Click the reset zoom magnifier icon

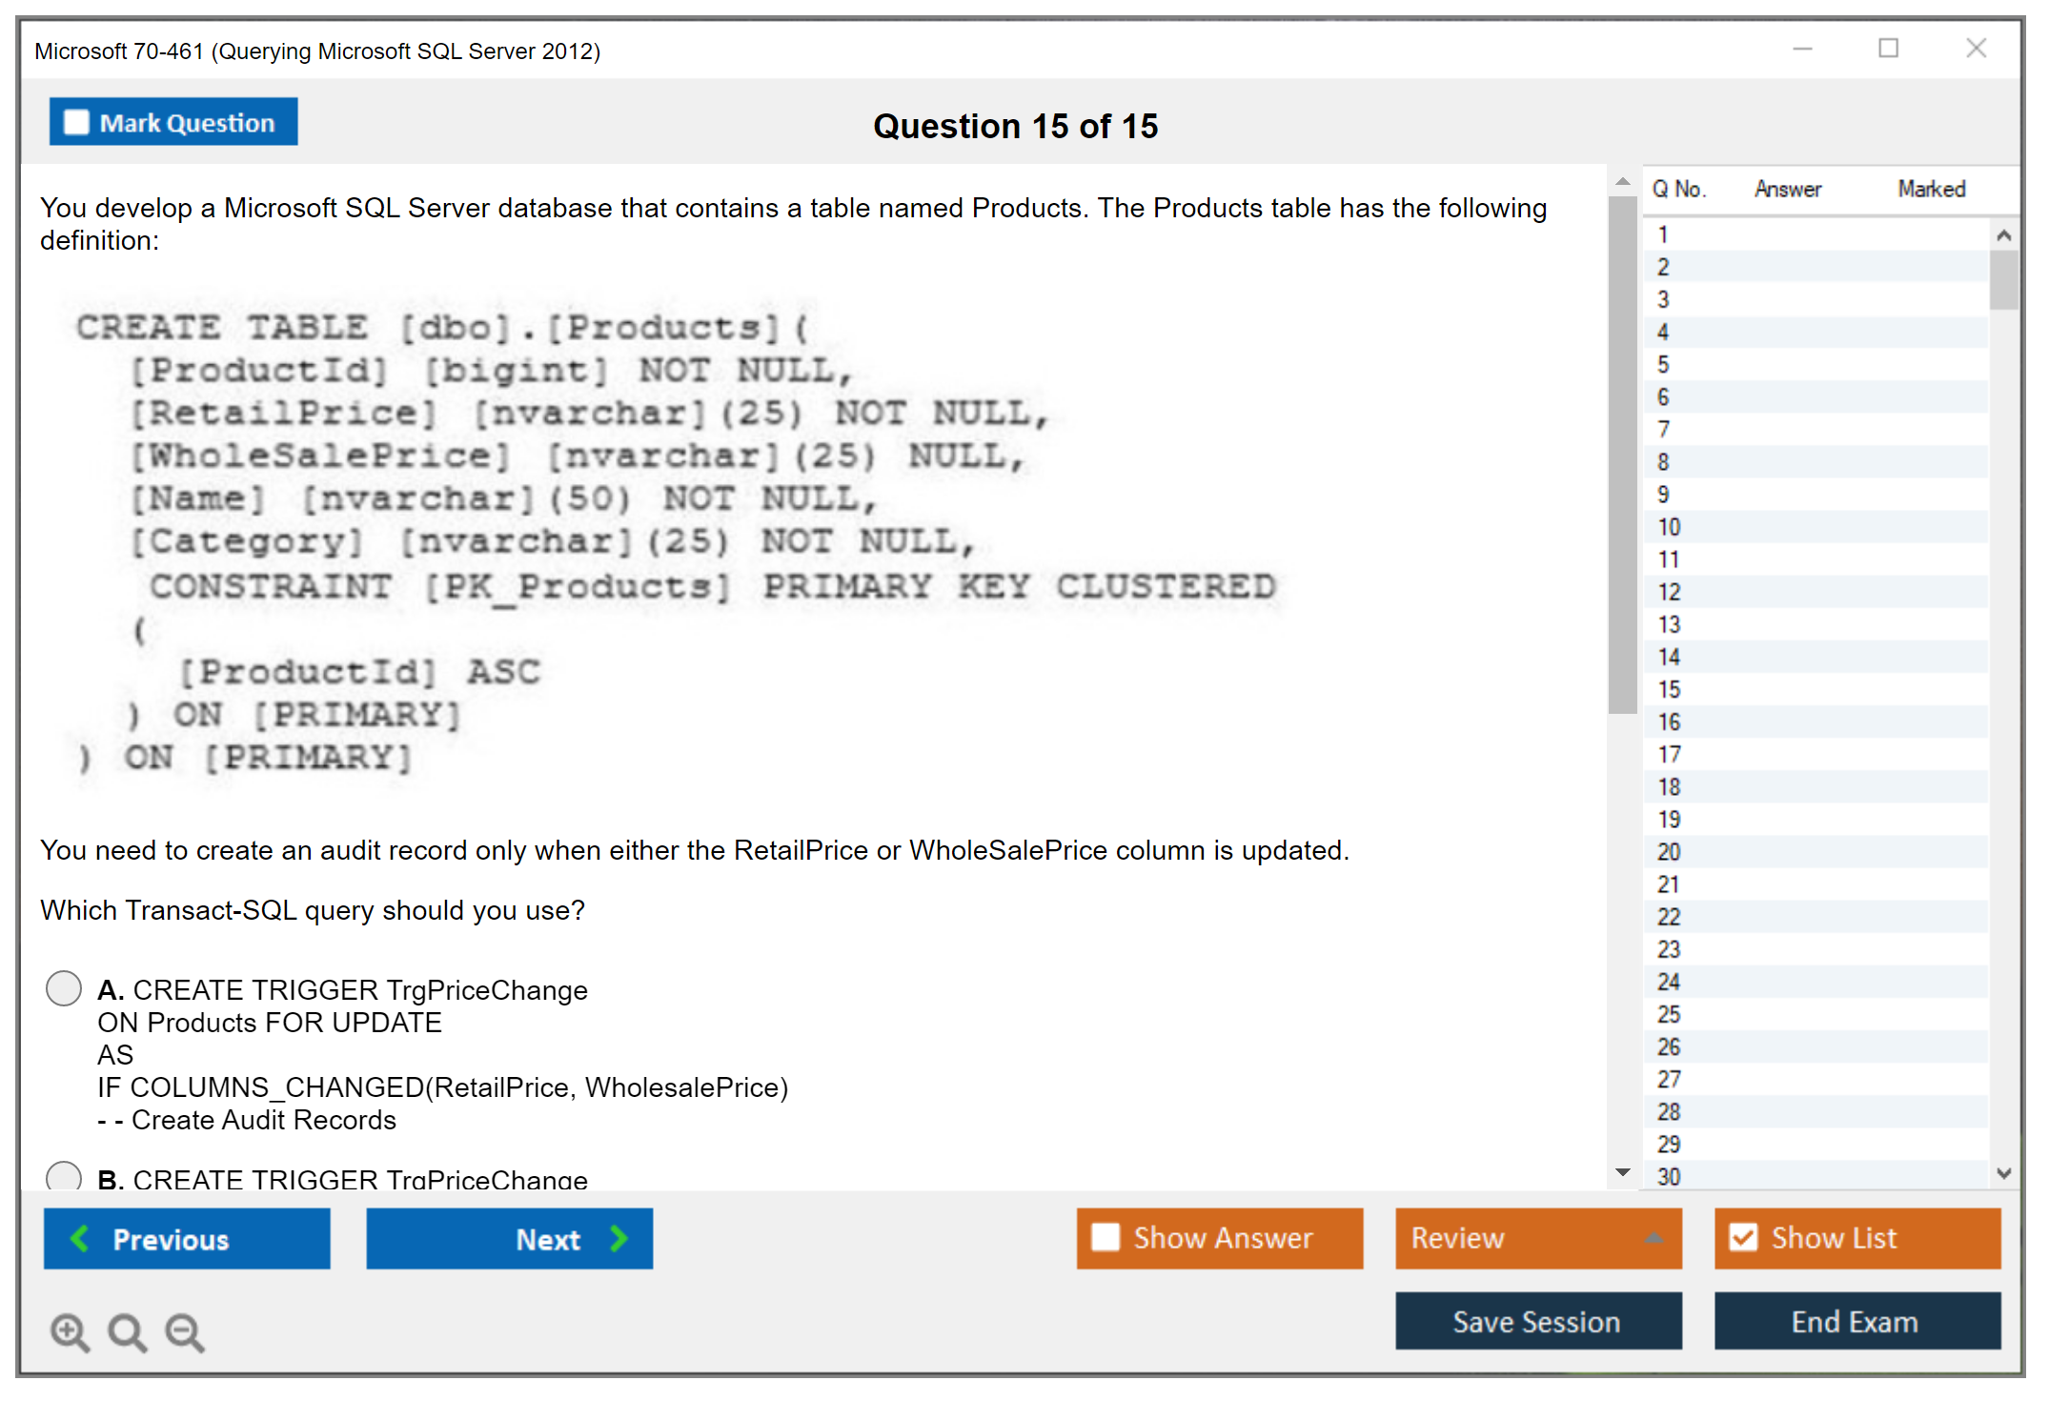click(x=127, y=1331)
